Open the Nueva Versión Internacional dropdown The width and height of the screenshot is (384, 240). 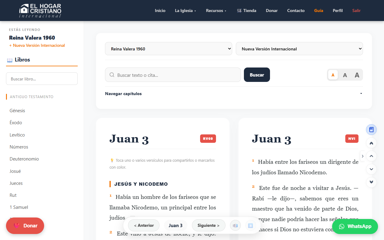tap(299, 49)
